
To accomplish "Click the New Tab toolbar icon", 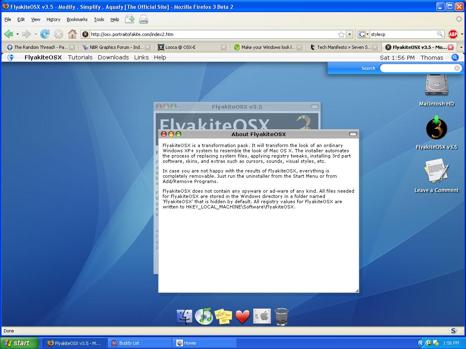I will coord(129,19).
